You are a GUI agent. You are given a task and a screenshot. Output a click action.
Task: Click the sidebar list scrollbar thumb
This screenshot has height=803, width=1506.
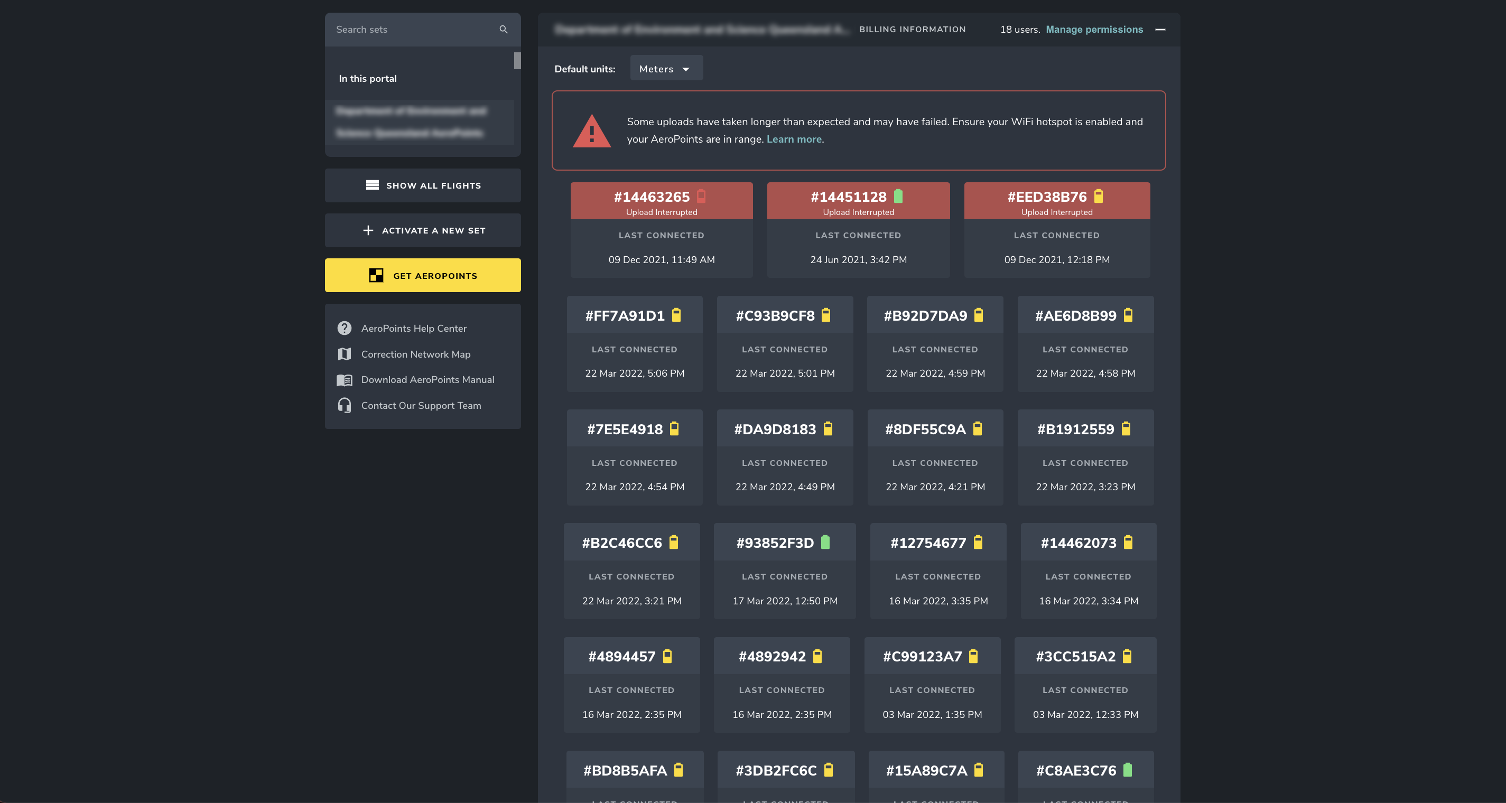coord(517,61)
